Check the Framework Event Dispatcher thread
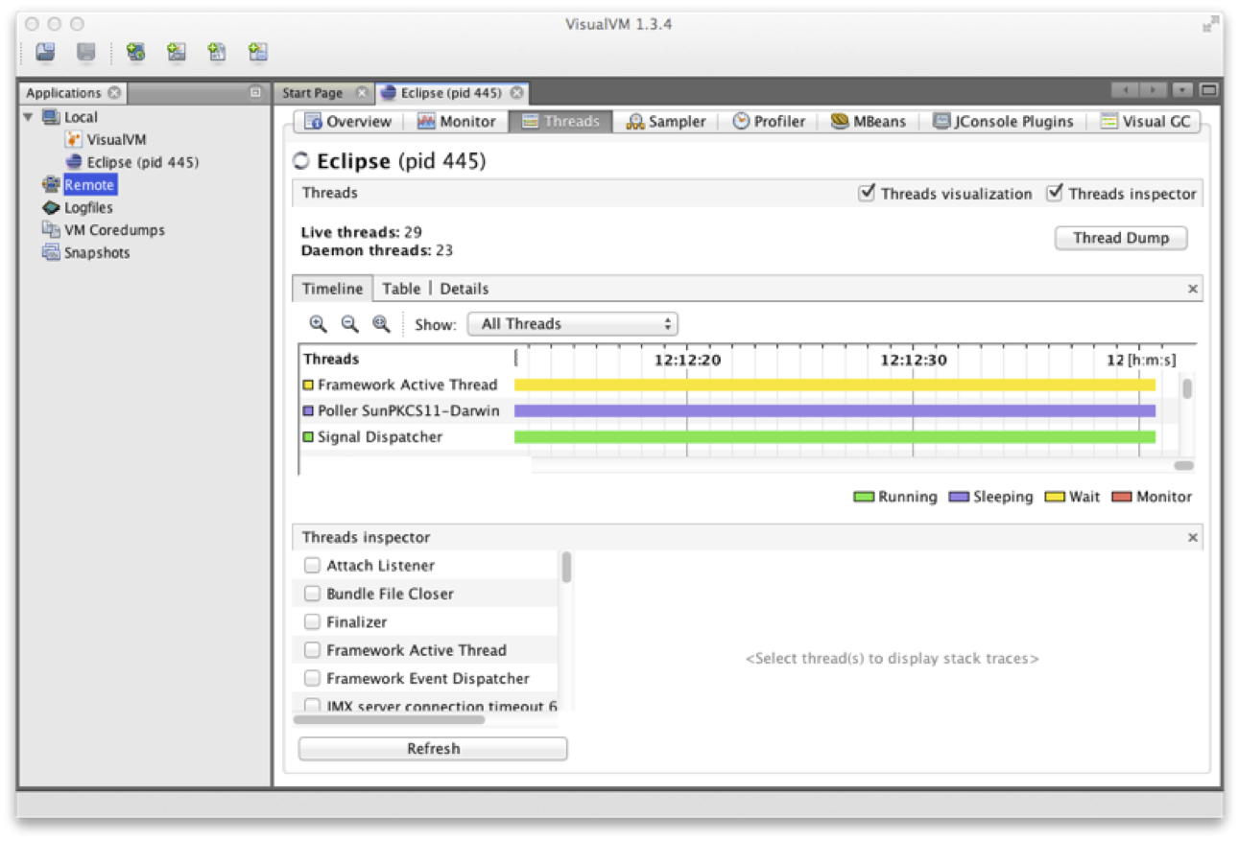This screenshot has height=841, width=1239. (x=312, y=678)
